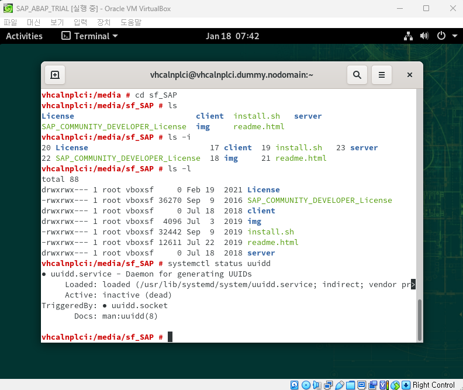
Task: Click the terminal vertical scrollbar thumb
Action: [419, 320]
